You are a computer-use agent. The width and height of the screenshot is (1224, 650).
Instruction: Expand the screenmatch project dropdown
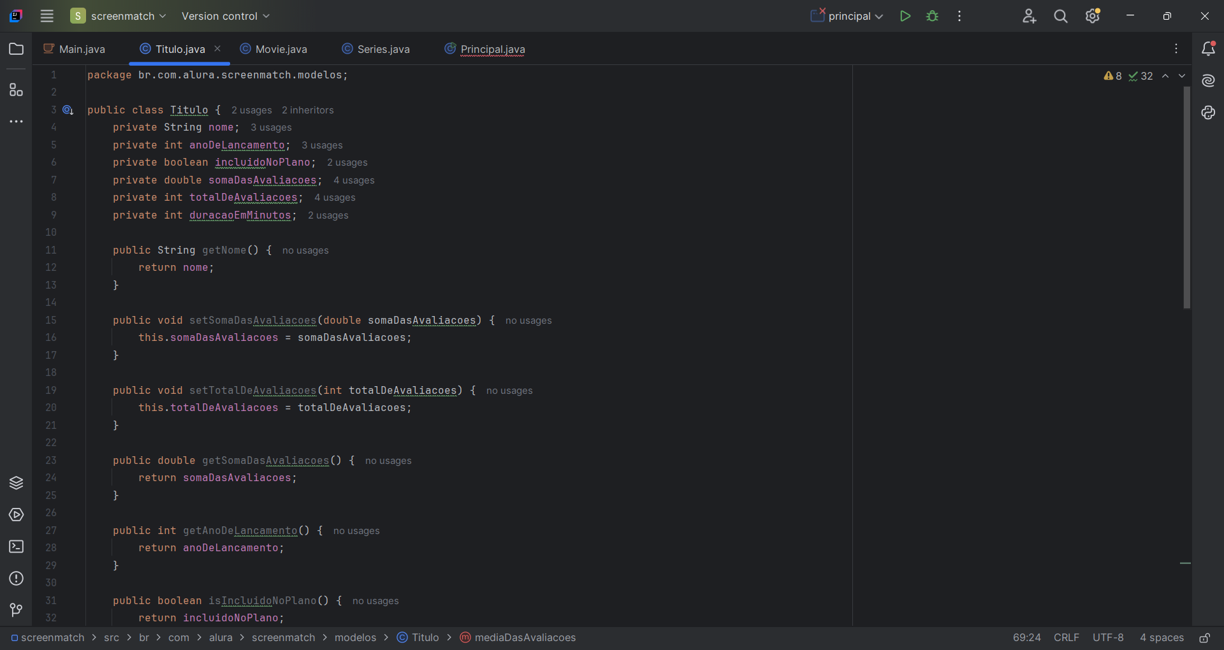[x=119, y=16]
